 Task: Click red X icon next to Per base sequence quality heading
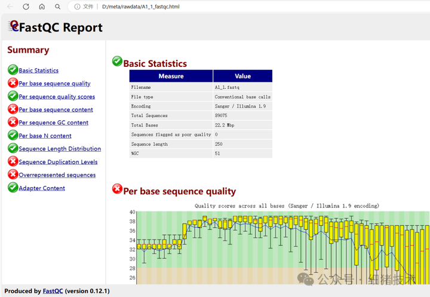118,189
